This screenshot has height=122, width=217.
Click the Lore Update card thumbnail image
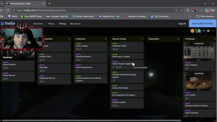point(199,82)
